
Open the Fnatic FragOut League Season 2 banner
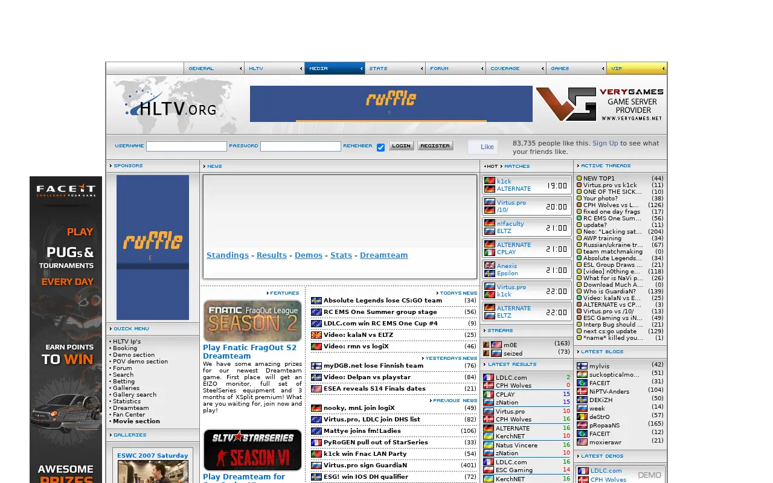coord(252,321)
